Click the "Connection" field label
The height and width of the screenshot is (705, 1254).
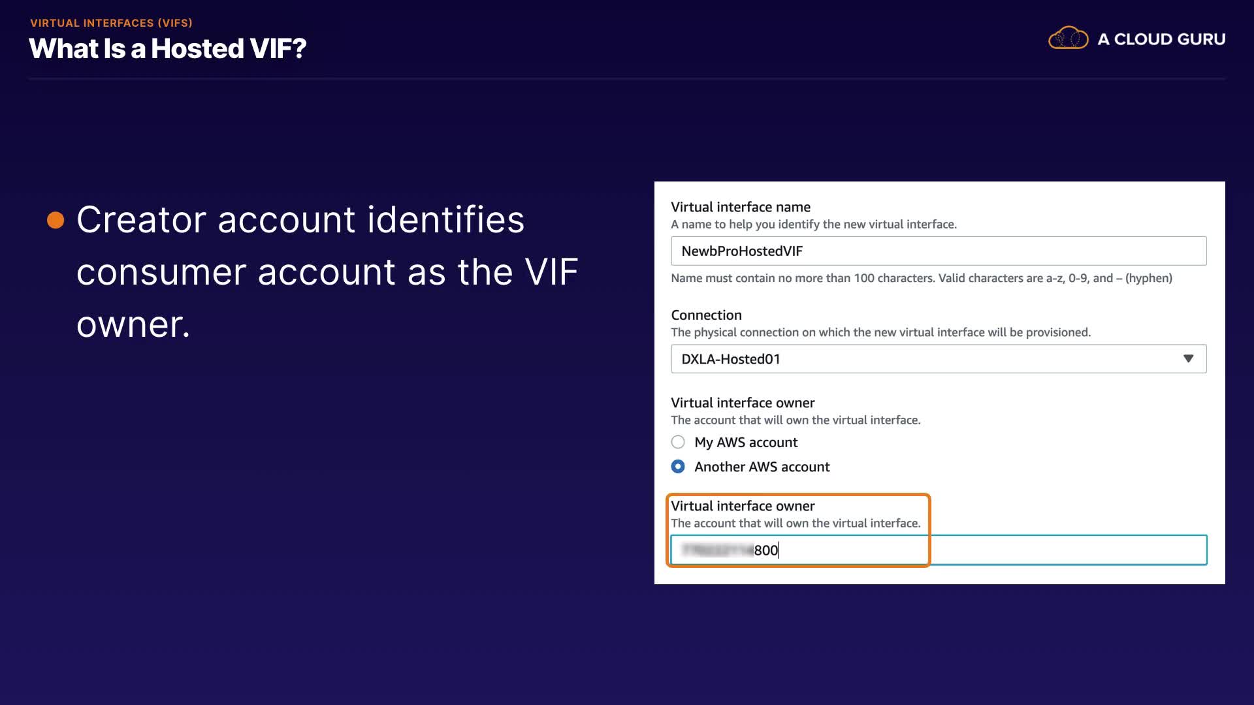click(706, 315)
